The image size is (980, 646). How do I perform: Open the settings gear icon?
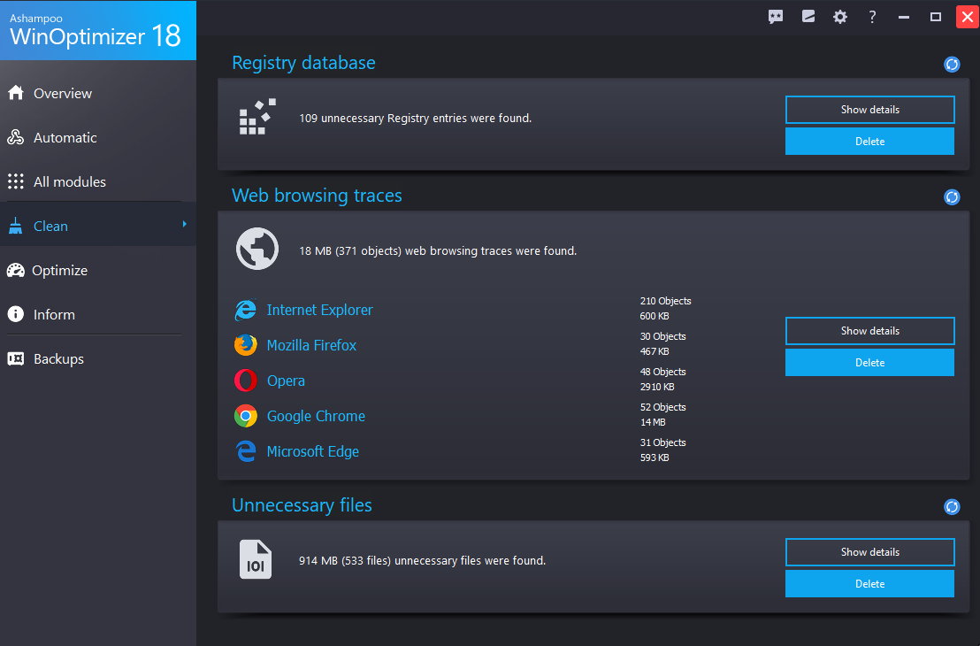[839, 16]
